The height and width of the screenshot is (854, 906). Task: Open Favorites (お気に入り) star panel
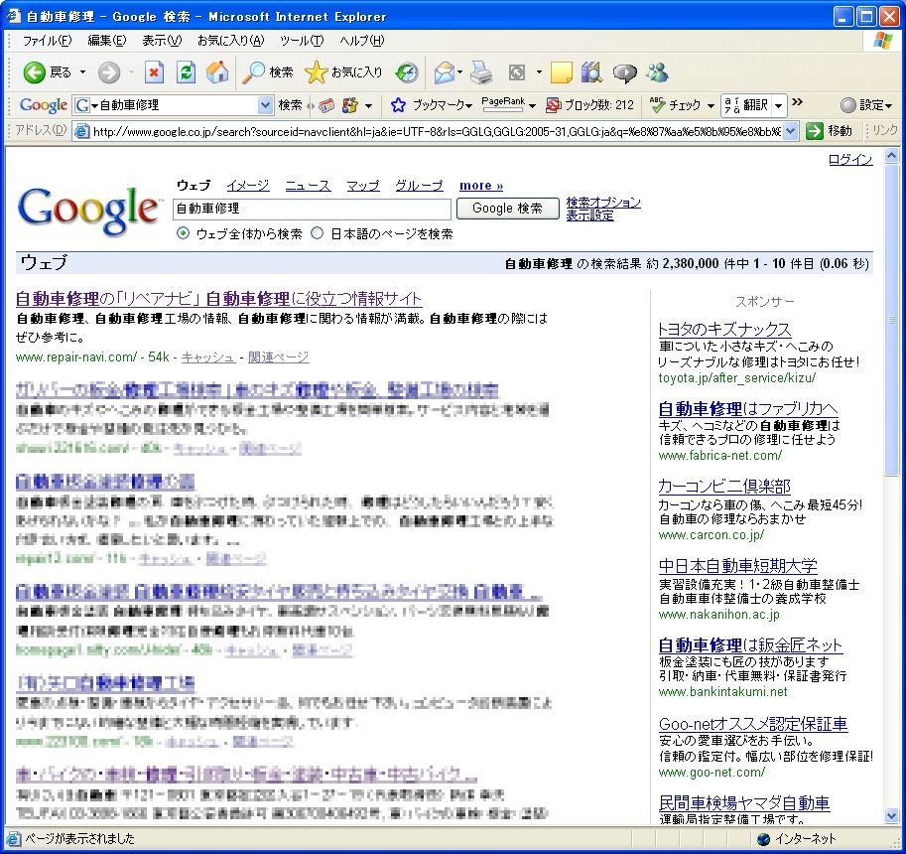point(343,72)
